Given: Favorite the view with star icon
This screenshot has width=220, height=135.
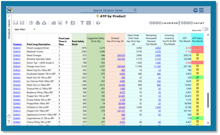Looking at the screenshot, I should [97, 16].
